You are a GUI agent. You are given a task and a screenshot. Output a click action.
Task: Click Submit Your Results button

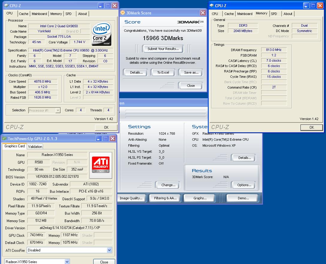(x=163, y=49)
